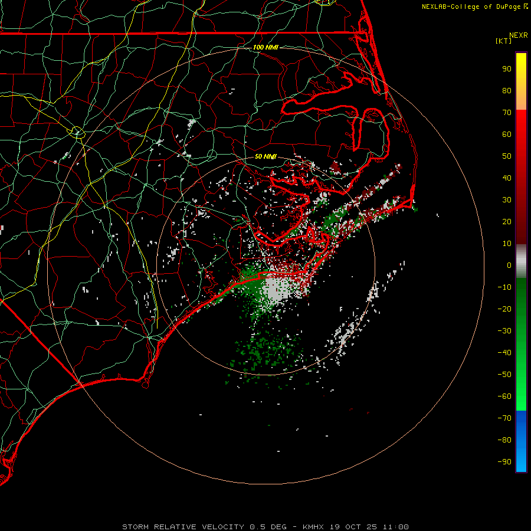This screenshot has width=531, height=531.
Task: Click the 30 value on the color scale
Action: [x=507, y=200]
